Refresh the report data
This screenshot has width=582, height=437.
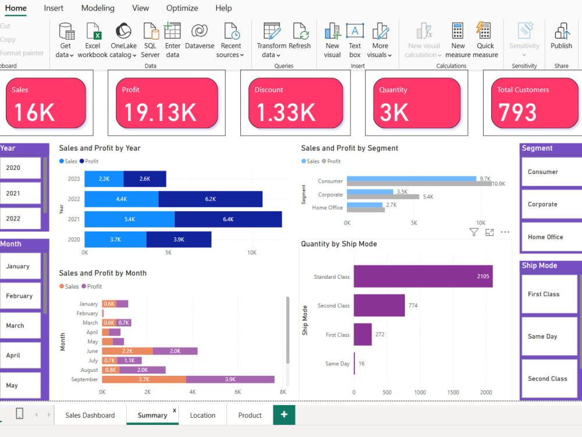tap(300, 33)
